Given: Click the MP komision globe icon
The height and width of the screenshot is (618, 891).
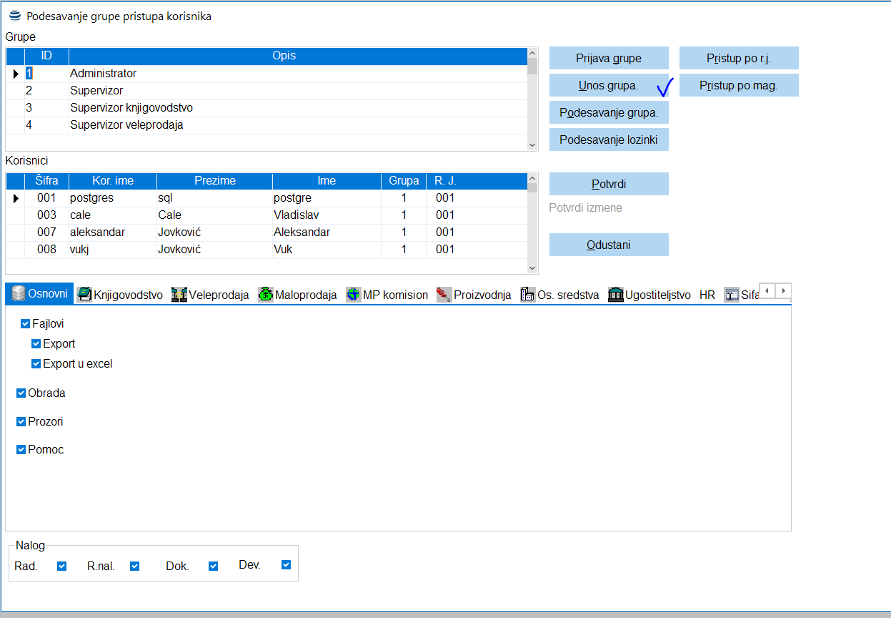Looking at the screenshot, I should pos(353,295).
